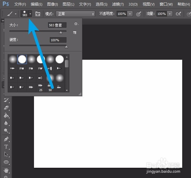
Task: Click the Ps application logo
Action: pyautogui.click(x=6, y=4)
